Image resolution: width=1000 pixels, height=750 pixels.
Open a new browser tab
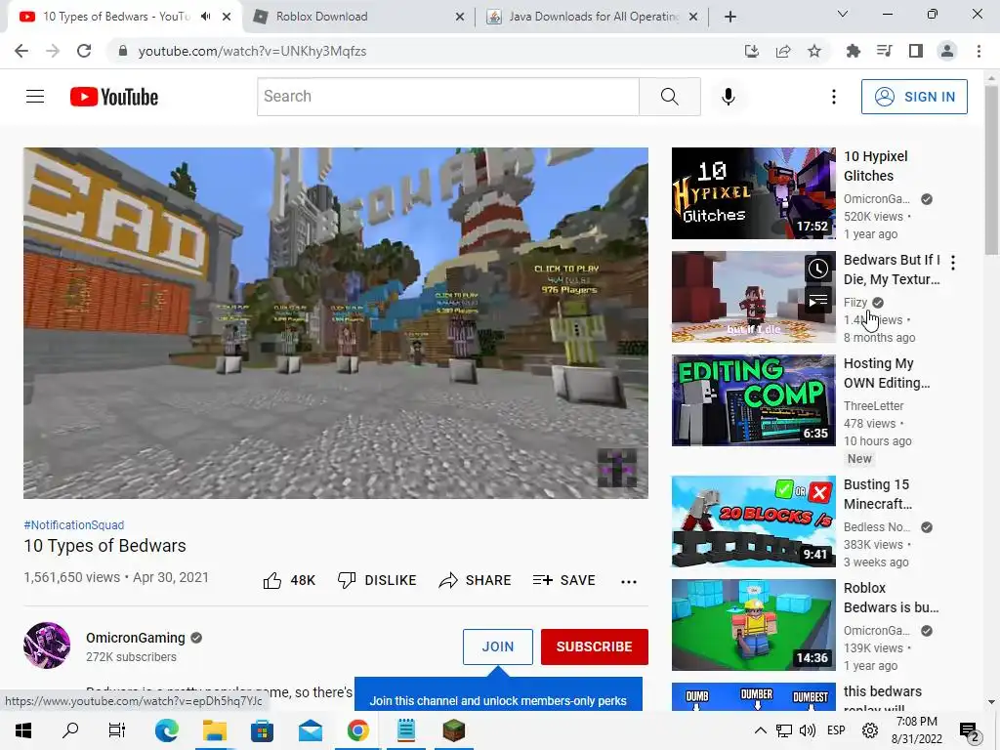point(730,17)
